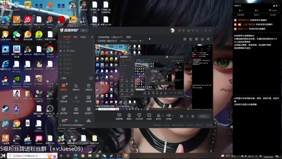Add 多媒体 media source

click(x=149, y=117)
